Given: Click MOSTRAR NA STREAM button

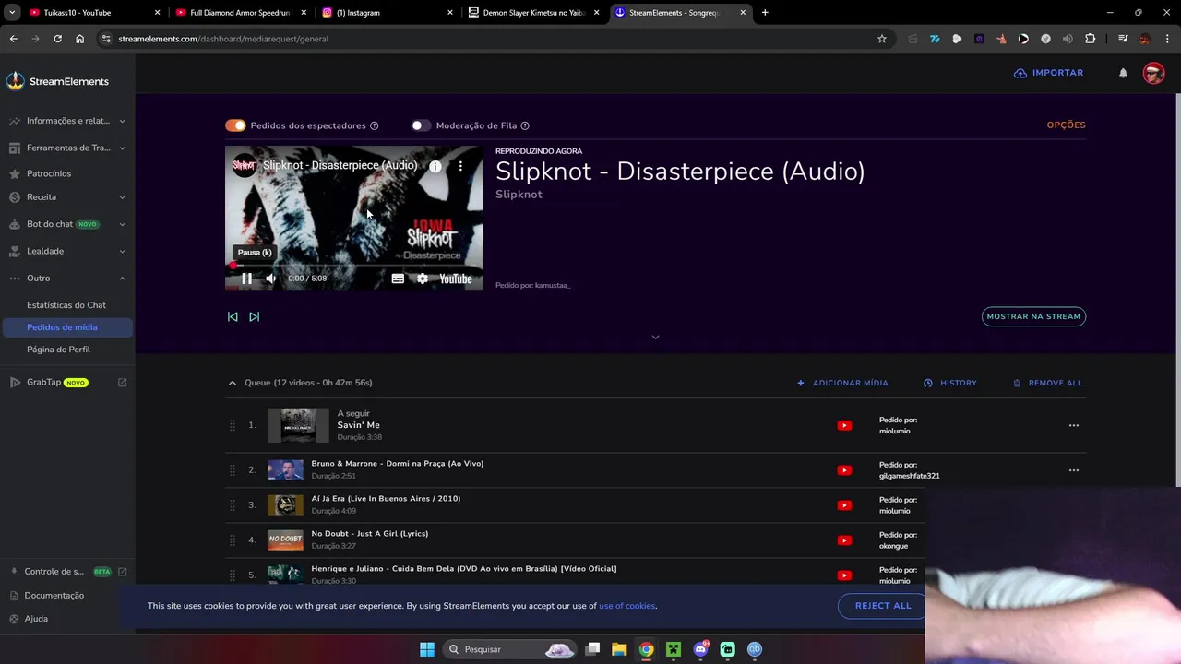Looking at the screenshot, I should [1033, 316].
